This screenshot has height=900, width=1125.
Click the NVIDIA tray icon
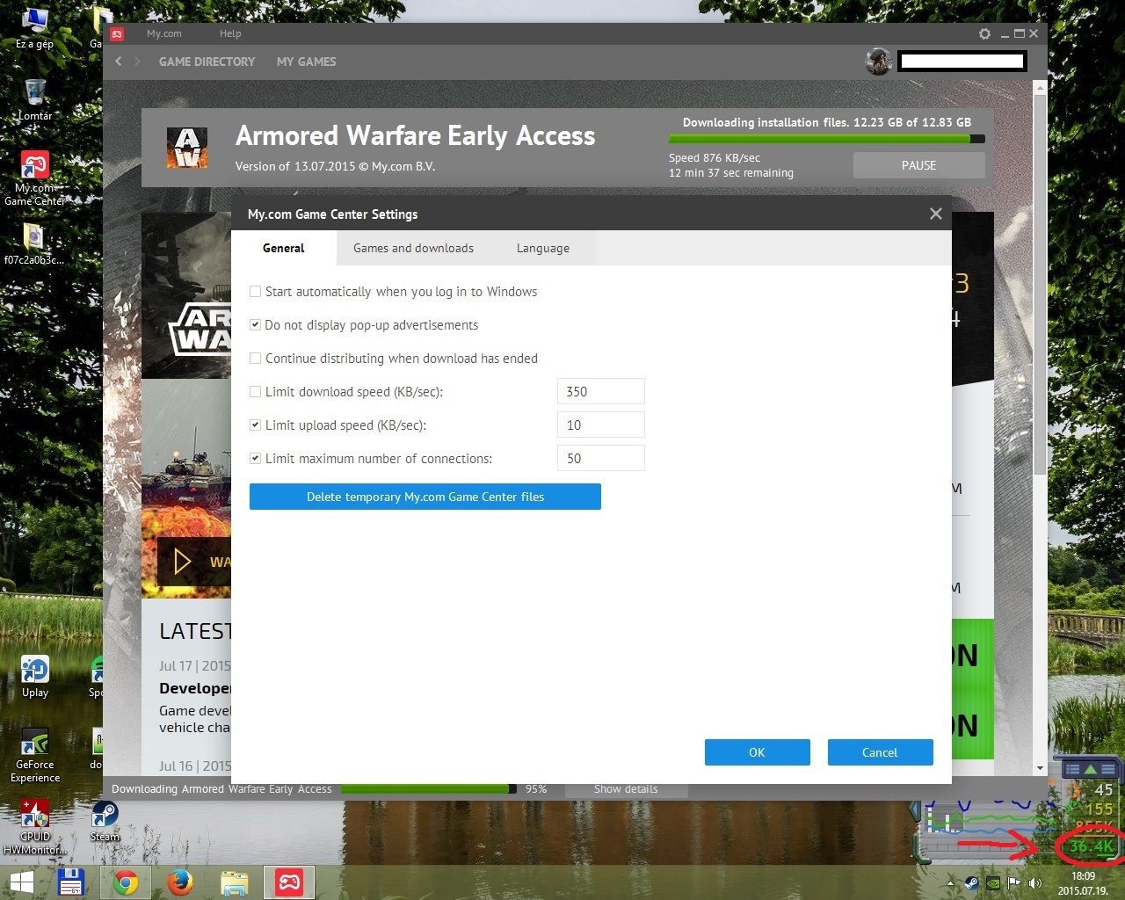coord(993,883)
